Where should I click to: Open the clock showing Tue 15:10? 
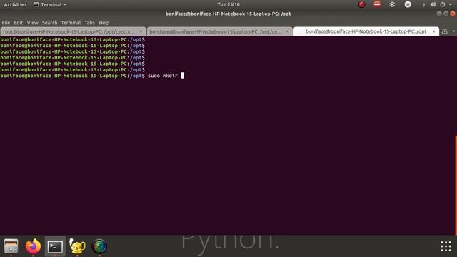click(228, 4)
